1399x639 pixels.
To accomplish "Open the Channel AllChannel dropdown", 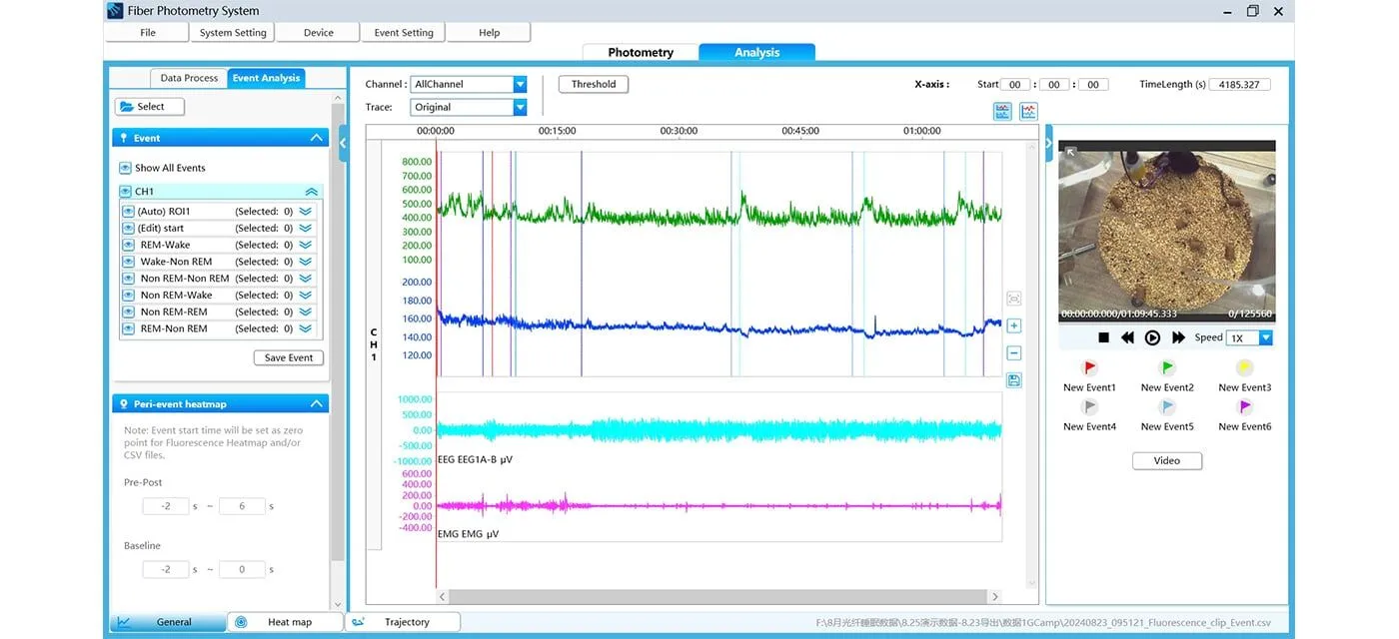I will pos(520,85).
